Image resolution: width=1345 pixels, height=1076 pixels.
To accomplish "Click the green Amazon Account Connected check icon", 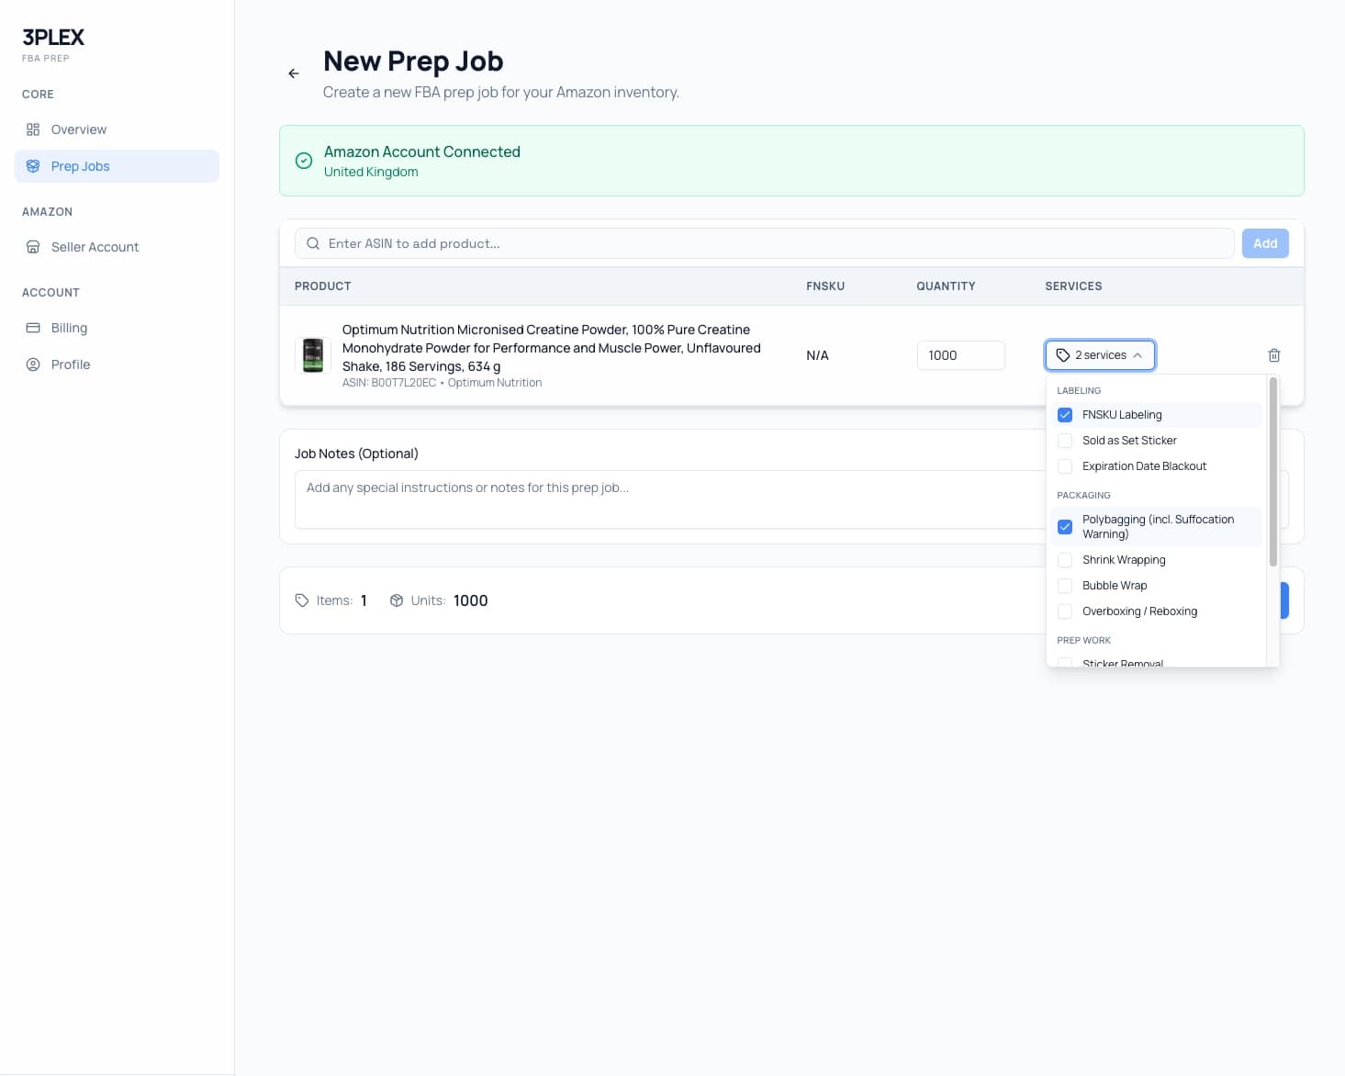I will (x=303, y=161).
